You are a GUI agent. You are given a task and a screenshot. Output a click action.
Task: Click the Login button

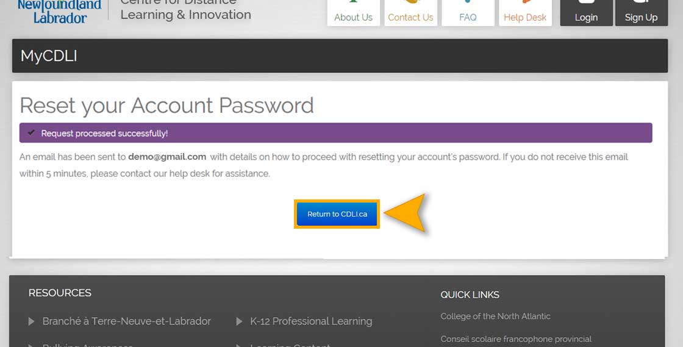(x=586, y=13)
